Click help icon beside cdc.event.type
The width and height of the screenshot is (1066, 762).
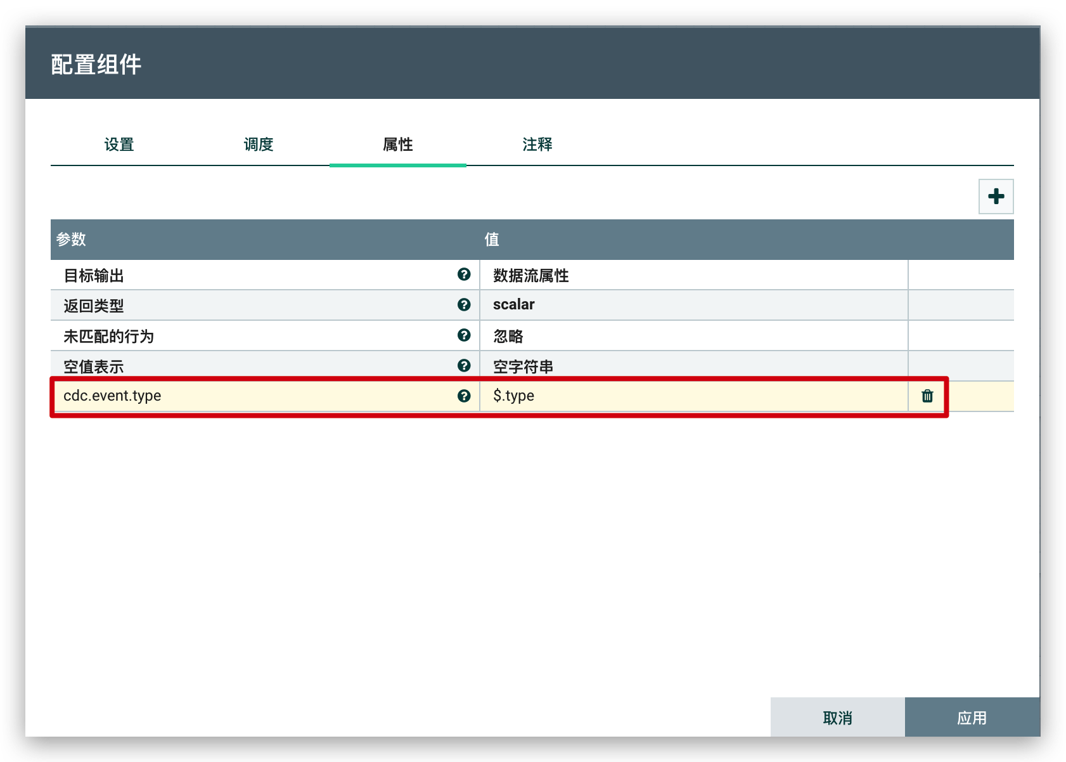click(464, 396)
